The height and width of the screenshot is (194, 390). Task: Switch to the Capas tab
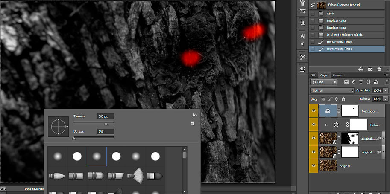pyautogui.click(x=324, y=75)
